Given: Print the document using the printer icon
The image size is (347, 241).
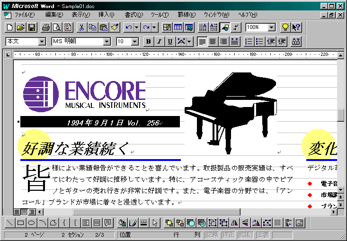Looking at the screenshot, I should coord(46,27).
